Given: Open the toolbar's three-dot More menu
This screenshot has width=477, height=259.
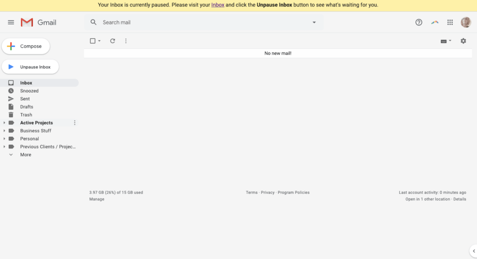Looking at the screenshot, I should [126, 41].
